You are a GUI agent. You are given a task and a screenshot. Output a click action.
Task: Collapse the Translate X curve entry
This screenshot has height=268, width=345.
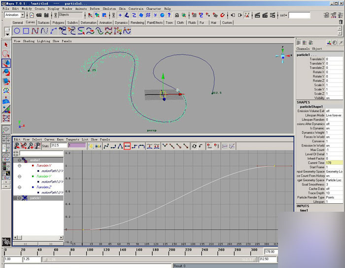pyautogui.click(x=19, y=165)
